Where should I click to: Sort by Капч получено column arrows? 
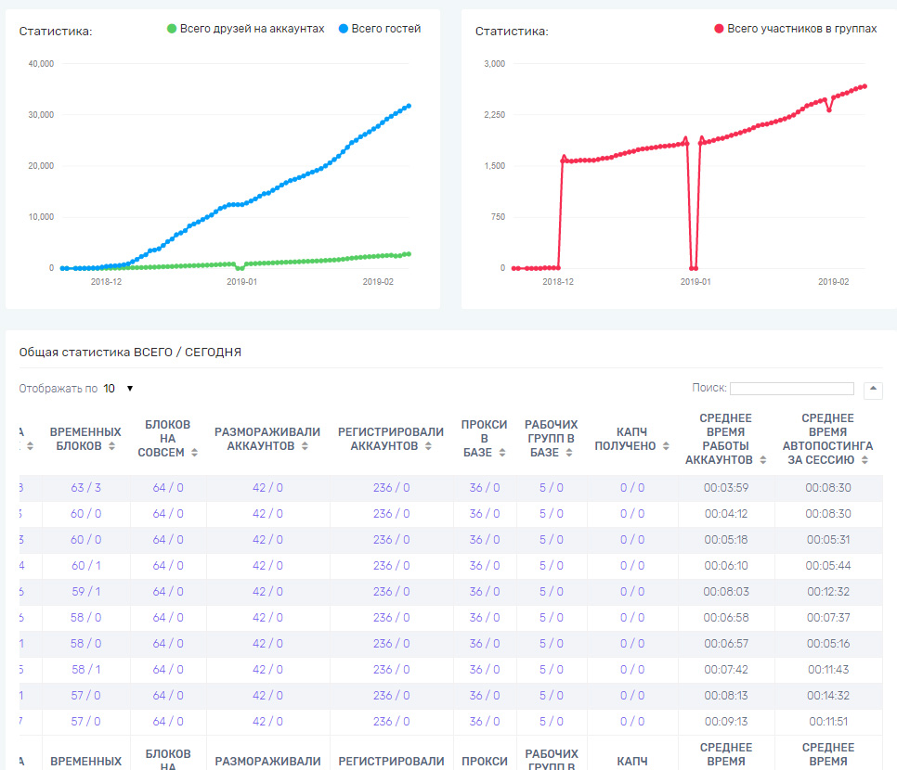(663, 446)
